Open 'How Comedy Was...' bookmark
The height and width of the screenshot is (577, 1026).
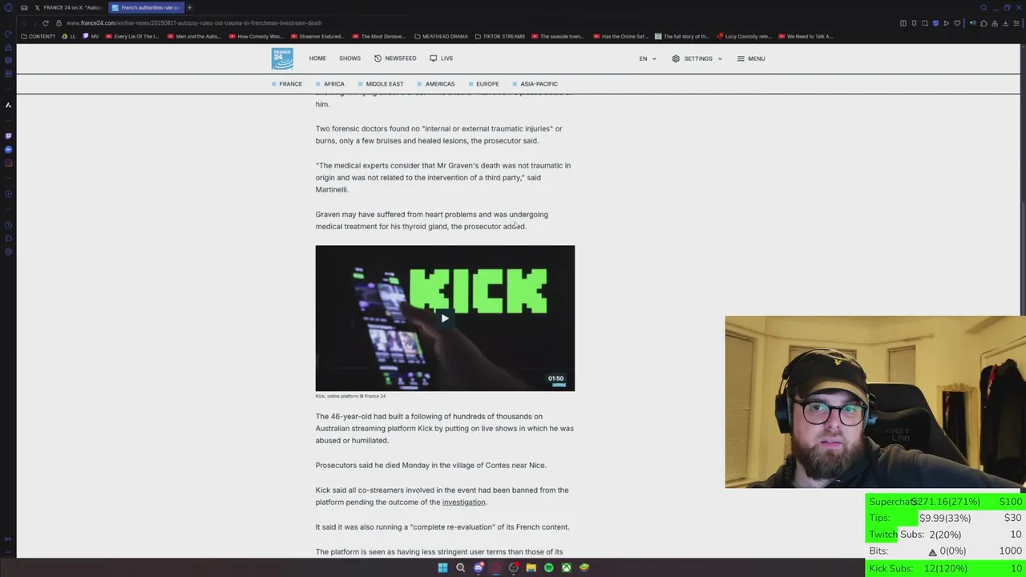point(256,36)
